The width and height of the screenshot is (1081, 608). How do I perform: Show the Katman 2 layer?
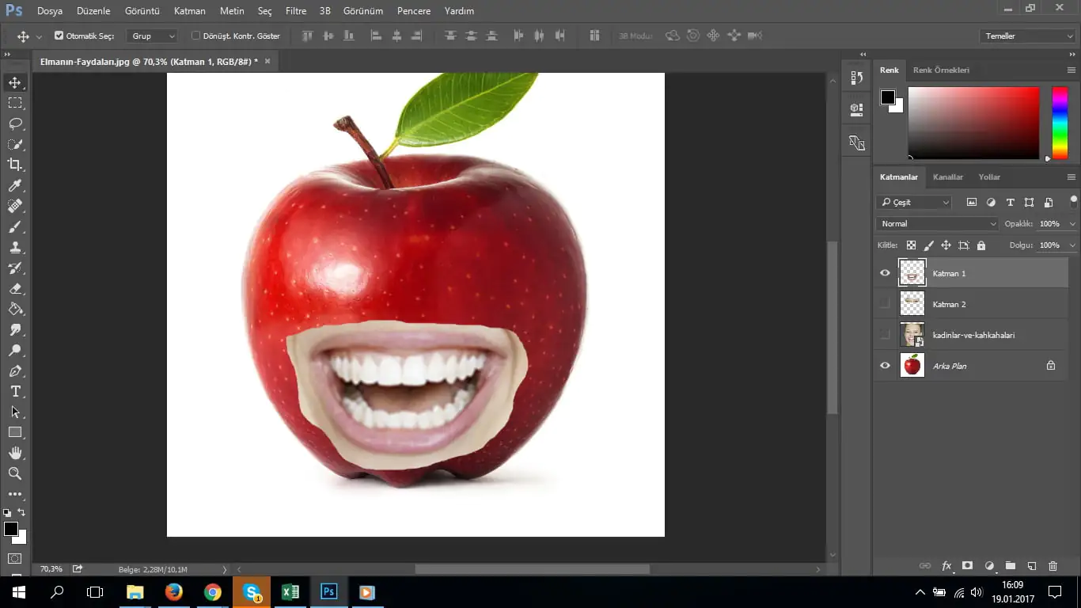pos(885,304)
